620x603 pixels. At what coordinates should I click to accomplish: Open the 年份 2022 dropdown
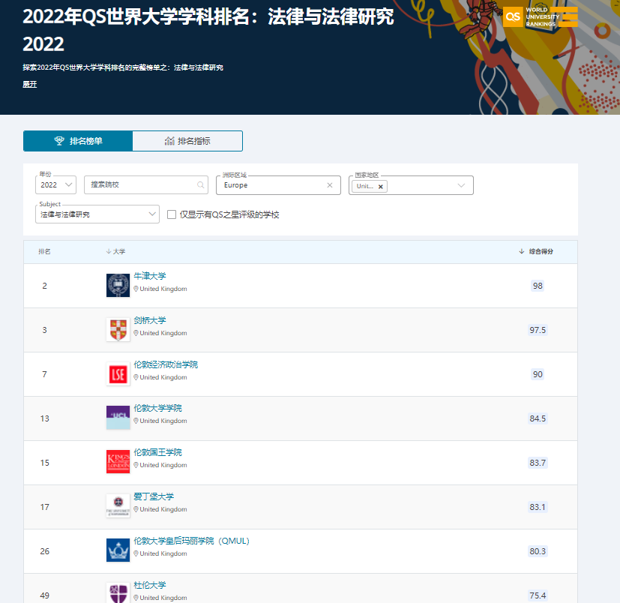coord(56,184)
